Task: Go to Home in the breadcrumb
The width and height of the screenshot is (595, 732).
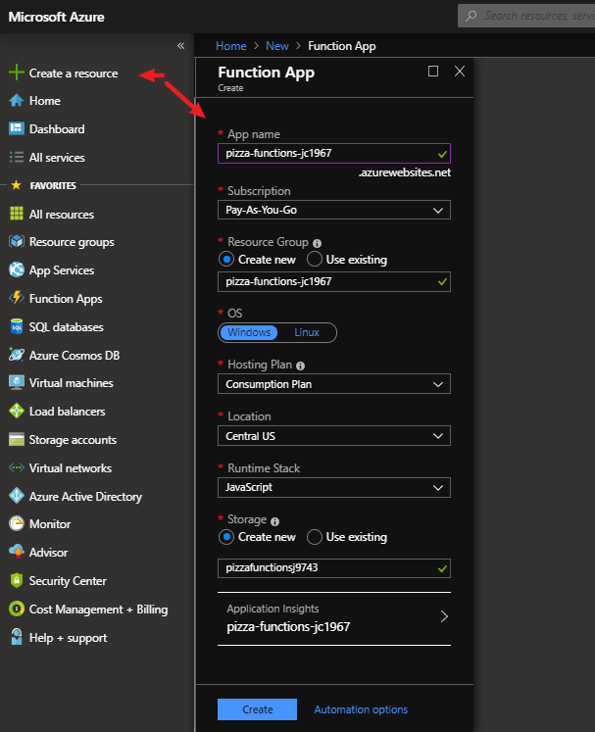Action: pyautogui.click(x=230, y=46)
